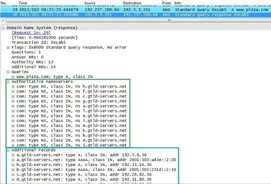Sort packets by Time column header

click(23, 3)
